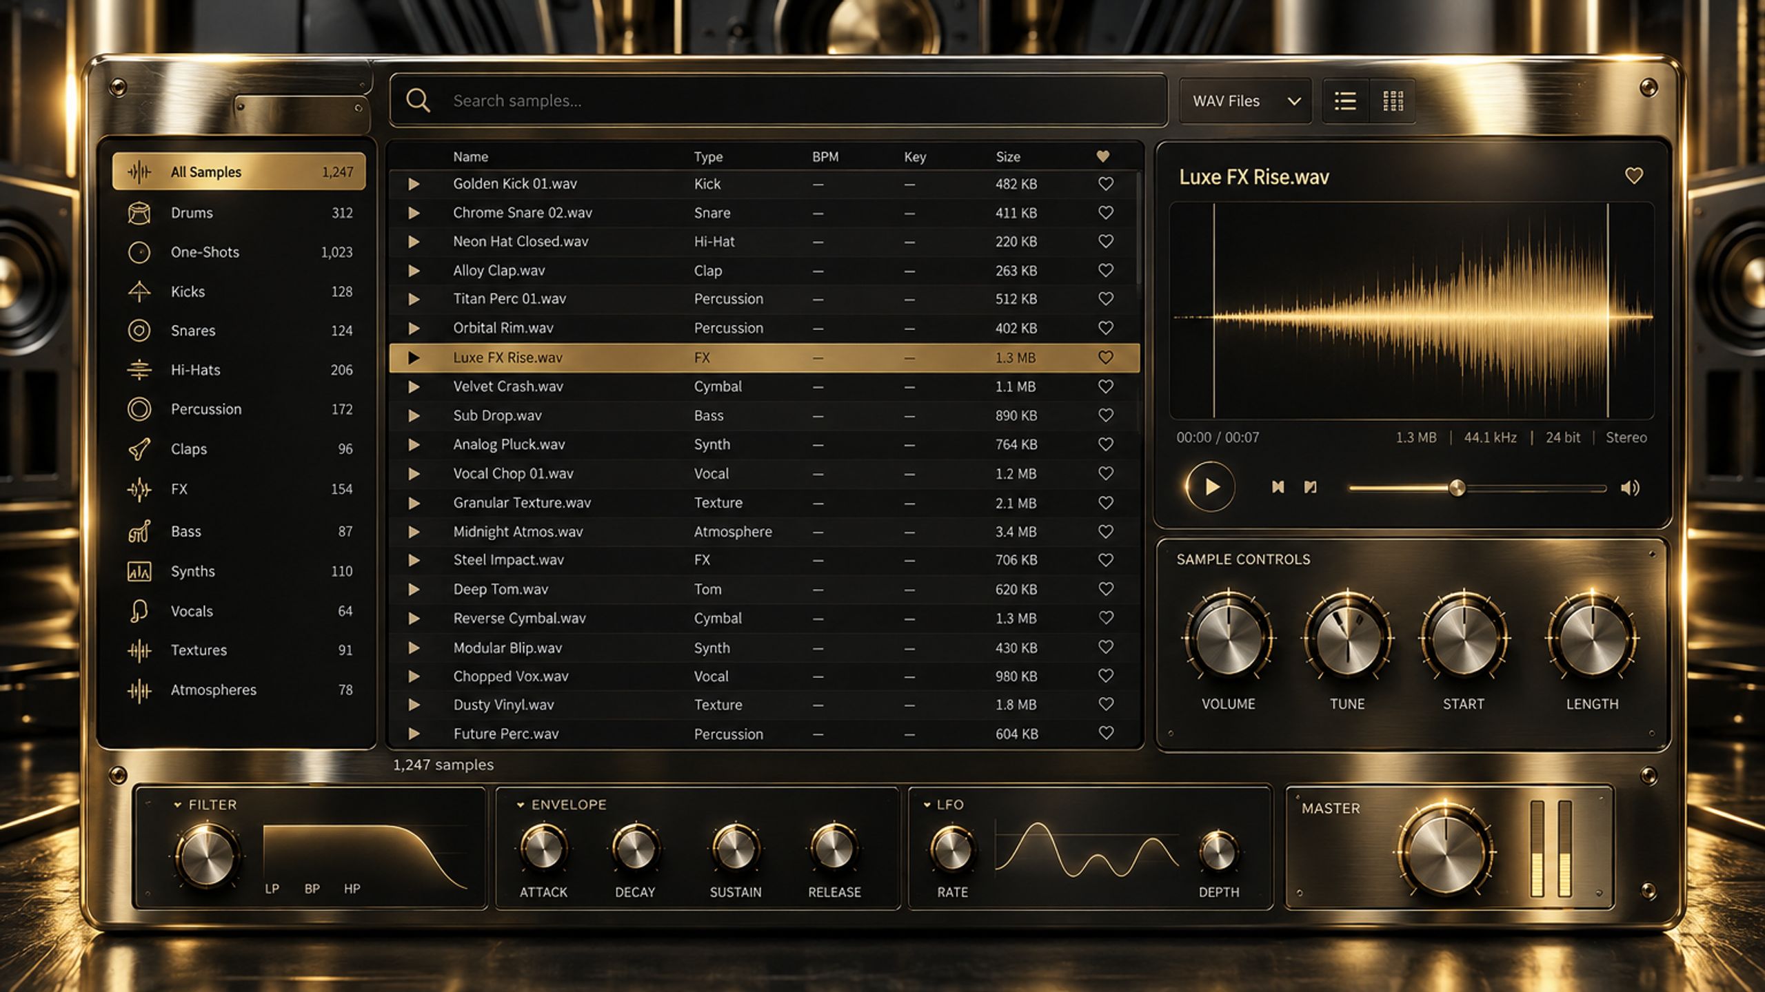Click the Hi-Hats category icon
This screenshot has width=1765, height=992.
coord(139,370)
